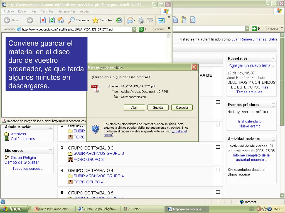Image resolution: width=285 pixels, height=213 pixels.
Task: Collapse the Actividad reciente block
Action: point(273,139)
